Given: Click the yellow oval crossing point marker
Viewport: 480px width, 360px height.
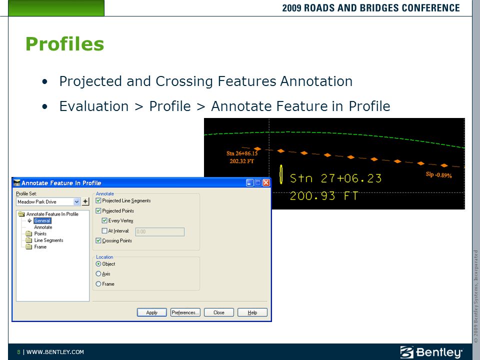Looking at the screenshot, I should 281,174.
